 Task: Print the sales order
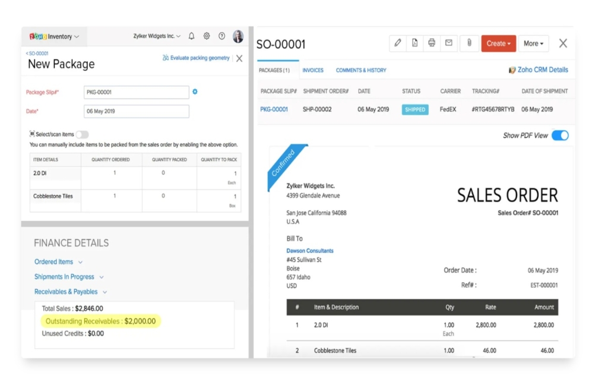pos(432,43)
